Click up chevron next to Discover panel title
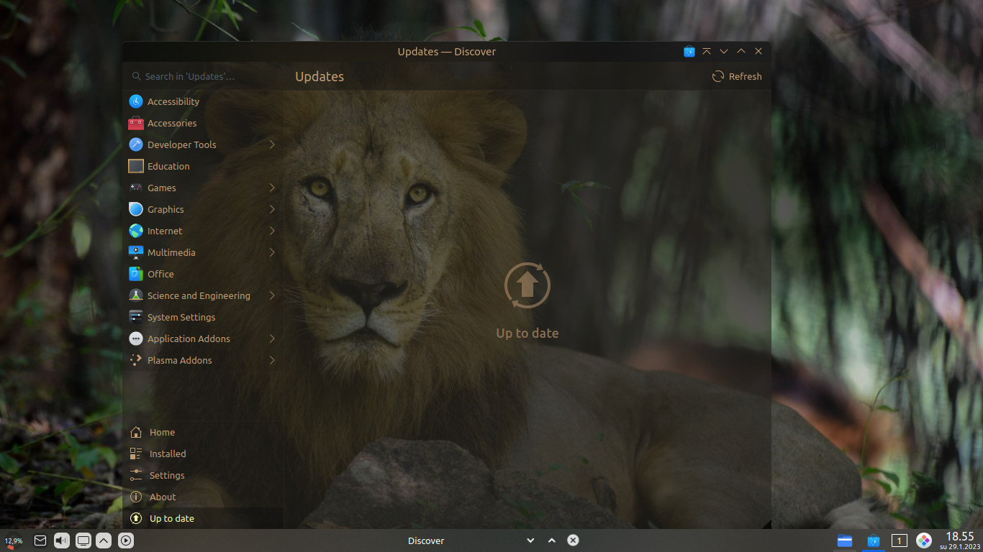 [552, 540]
